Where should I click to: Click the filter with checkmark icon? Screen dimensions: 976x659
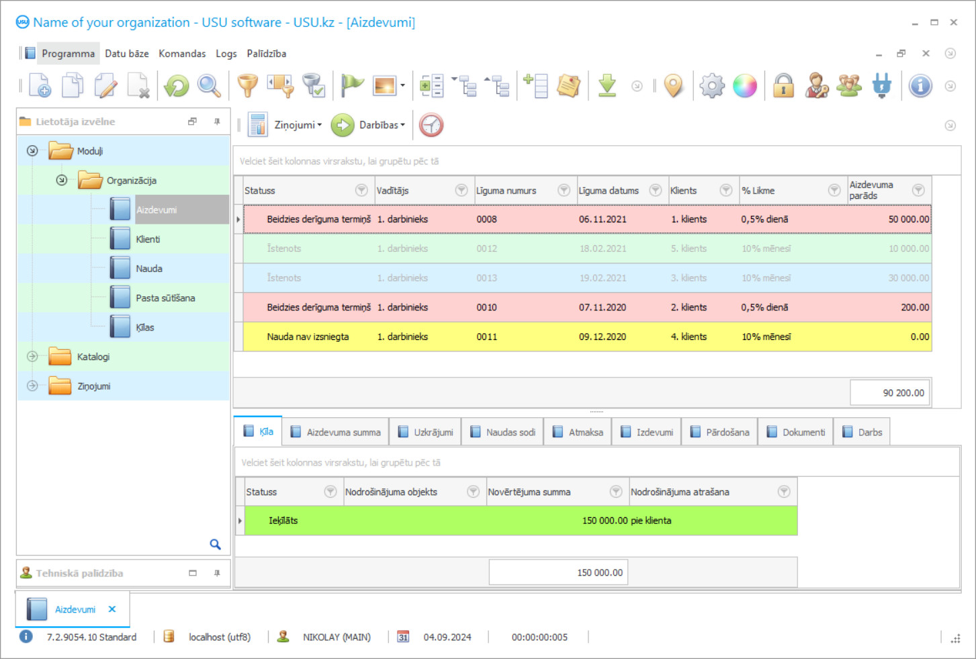point(314,86)
